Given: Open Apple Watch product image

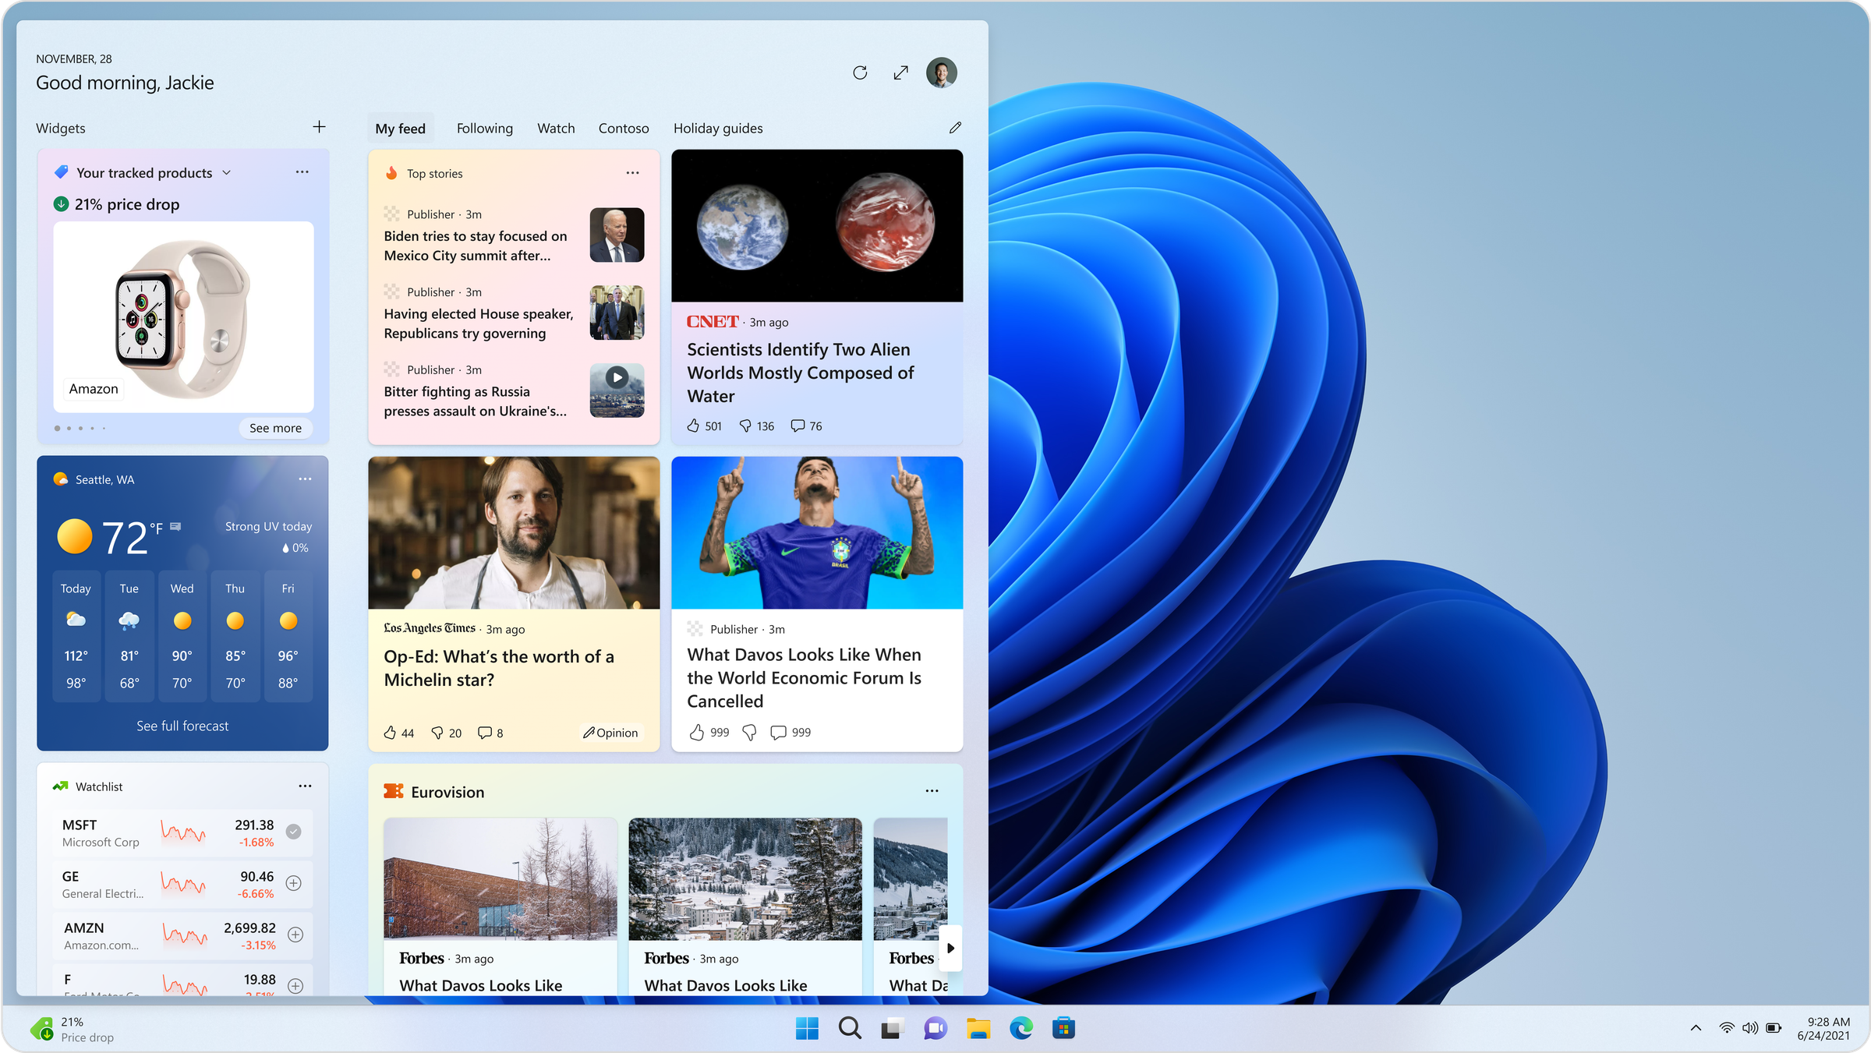Looking at the screenshot, I should 183,317.
